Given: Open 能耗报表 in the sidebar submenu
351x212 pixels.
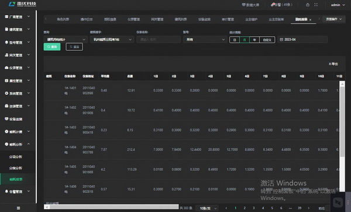Looking at the screenshot, I should (16, 179).
